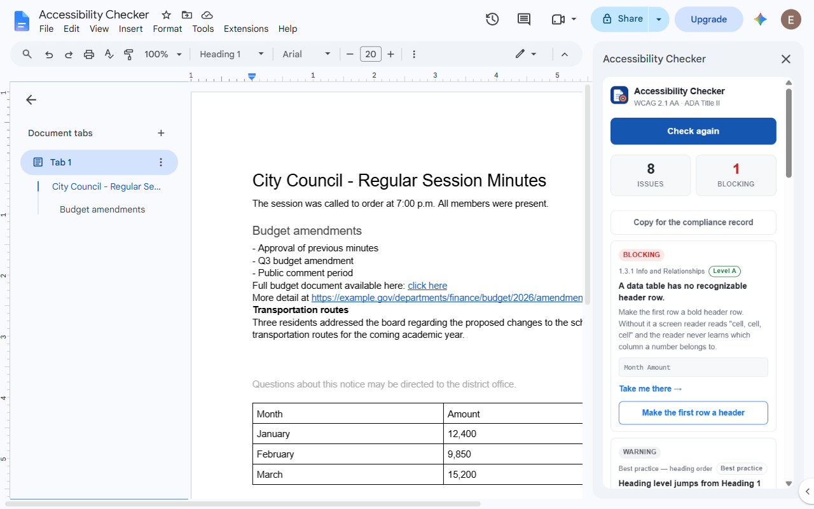Open the Help menu
The image size is (814, 509).
(287, 29)
